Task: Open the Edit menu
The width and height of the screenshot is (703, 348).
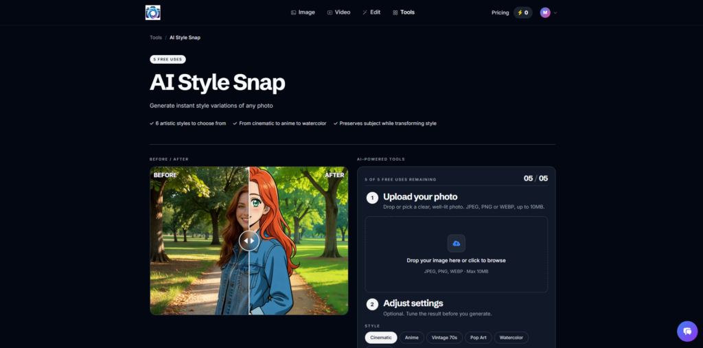Action: 371,12
